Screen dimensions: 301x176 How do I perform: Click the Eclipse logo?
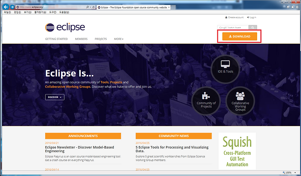[65, 27]
